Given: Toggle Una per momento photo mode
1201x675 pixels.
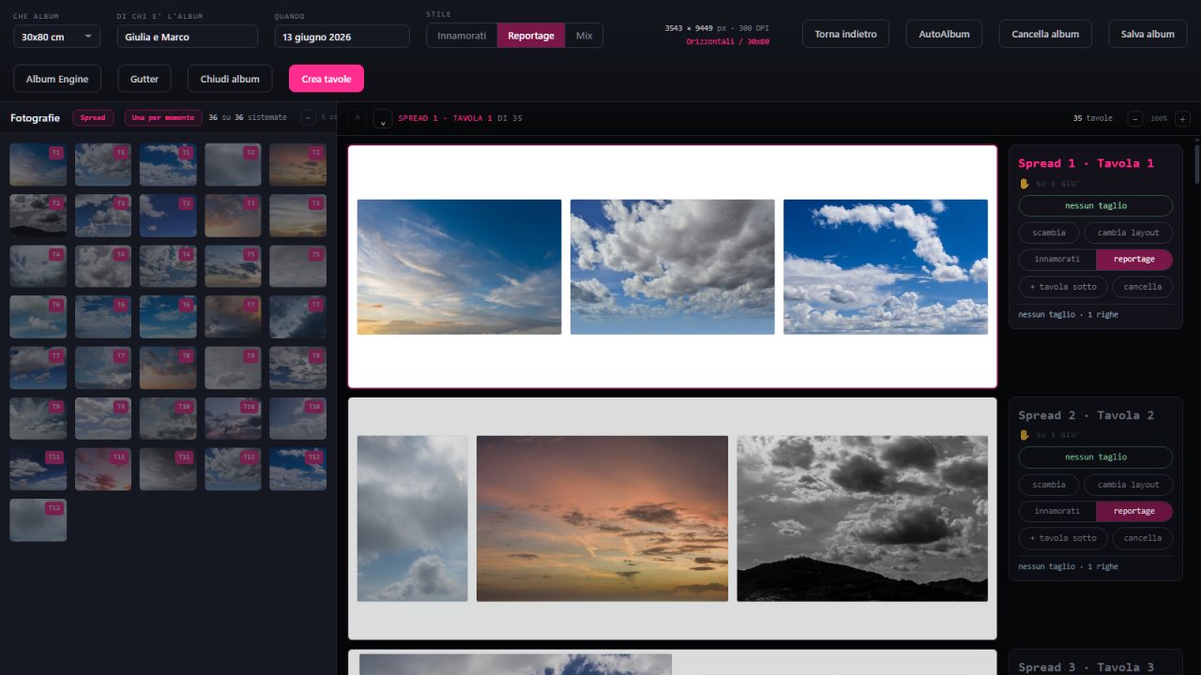Looking at the screenshot, I should pyautogui.click(x=163, y=118).
